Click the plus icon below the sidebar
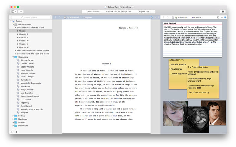This screenshot has height=147, width=236. coord(12,132)
